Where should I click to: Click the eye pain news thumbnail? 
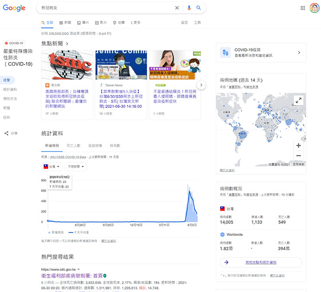[x=175, y=65]
